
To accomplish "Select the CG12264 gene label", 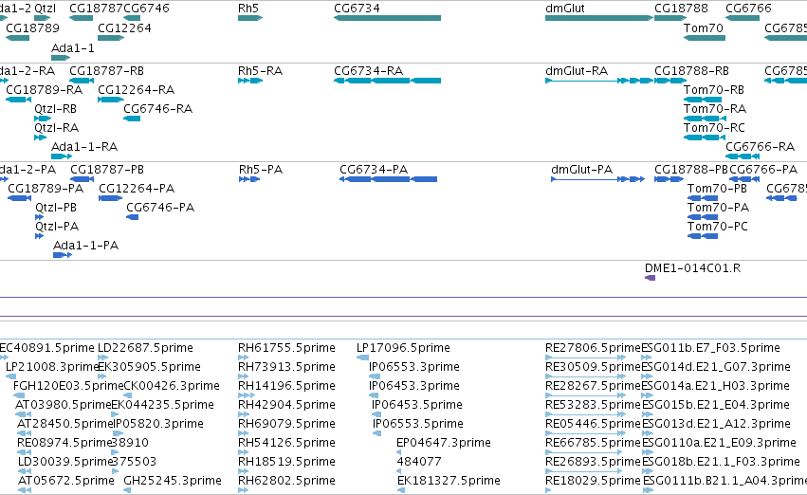I will pyautogui.click(x=124, y=28).
